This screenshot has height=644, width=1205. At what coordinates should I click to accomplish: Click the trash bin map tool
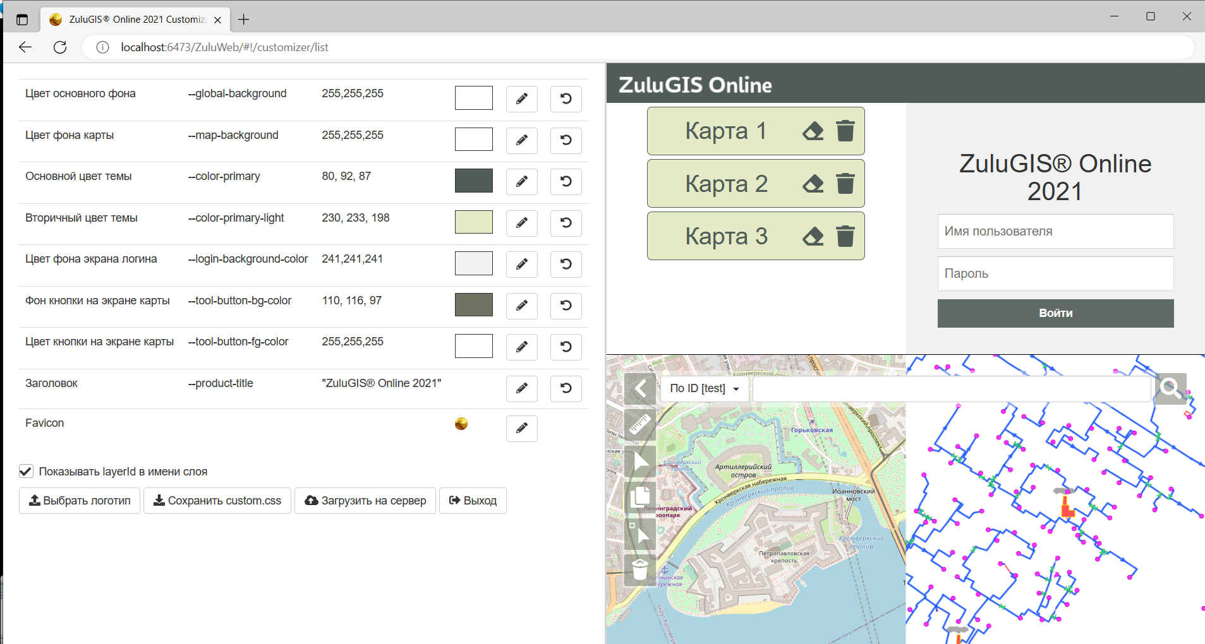coord(640,569)
